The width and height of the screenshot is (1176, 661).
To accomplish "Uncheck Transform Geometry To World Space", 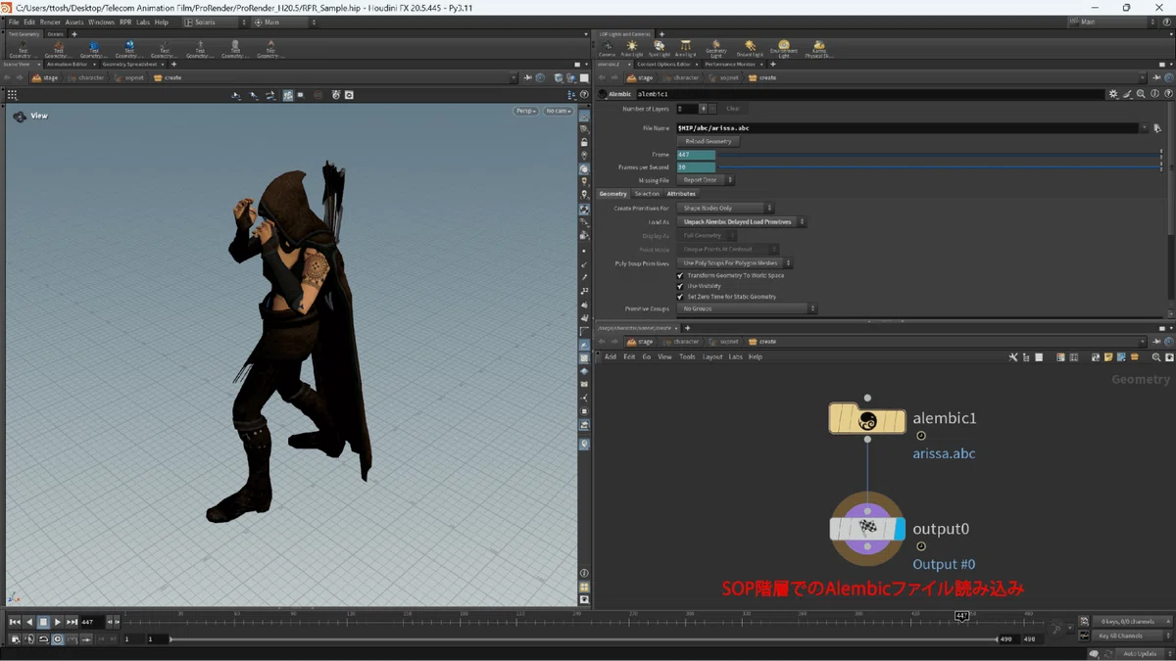I will coord(680,275).
